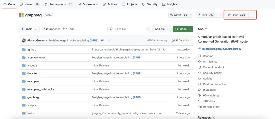
Task: Open the .github folder
Action: click(x=32, y=49)
